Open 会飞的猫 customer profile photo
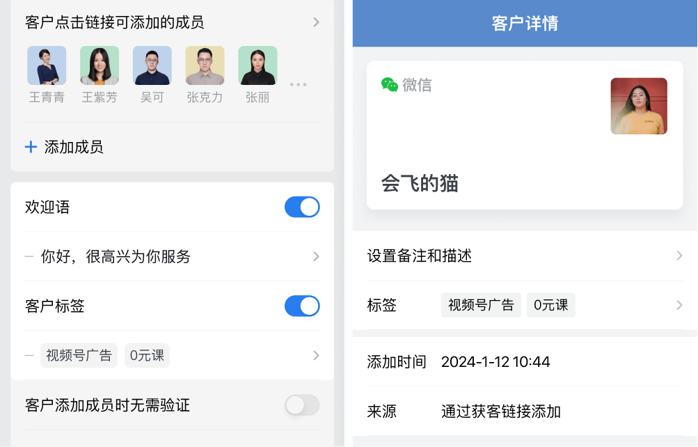 [x=639, y=106]
